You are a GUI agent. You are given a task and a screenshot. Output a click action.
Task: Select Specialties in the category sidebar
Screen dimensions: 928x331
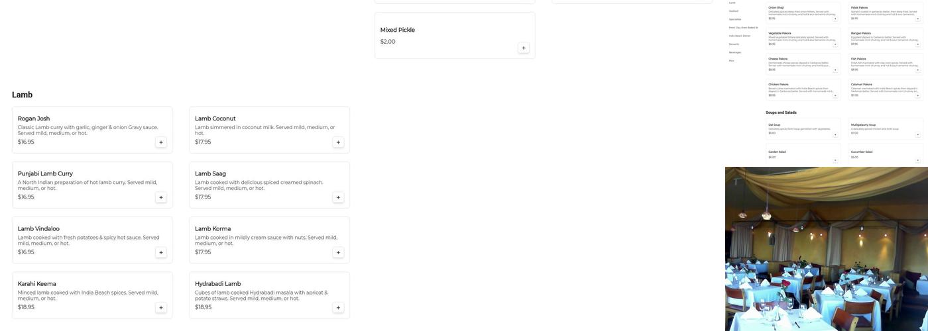(x=735, y=19)
